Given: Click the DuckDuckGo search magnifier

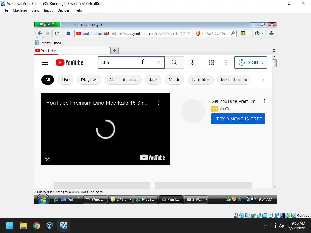Looking at the screenshot, I should [233, 33].
